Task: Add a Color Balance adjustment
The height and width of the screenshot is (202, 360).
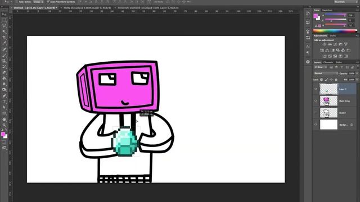Action: click(327, 50)
